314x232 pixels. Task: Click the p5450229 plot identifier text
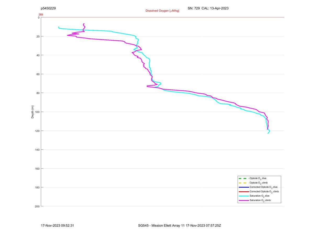(x=48, y=8)
